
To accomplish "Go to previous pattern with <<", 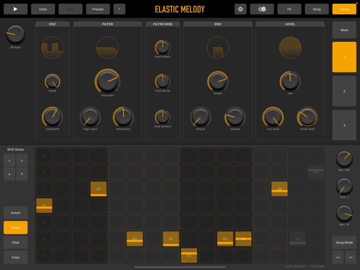I will (338, 257).
